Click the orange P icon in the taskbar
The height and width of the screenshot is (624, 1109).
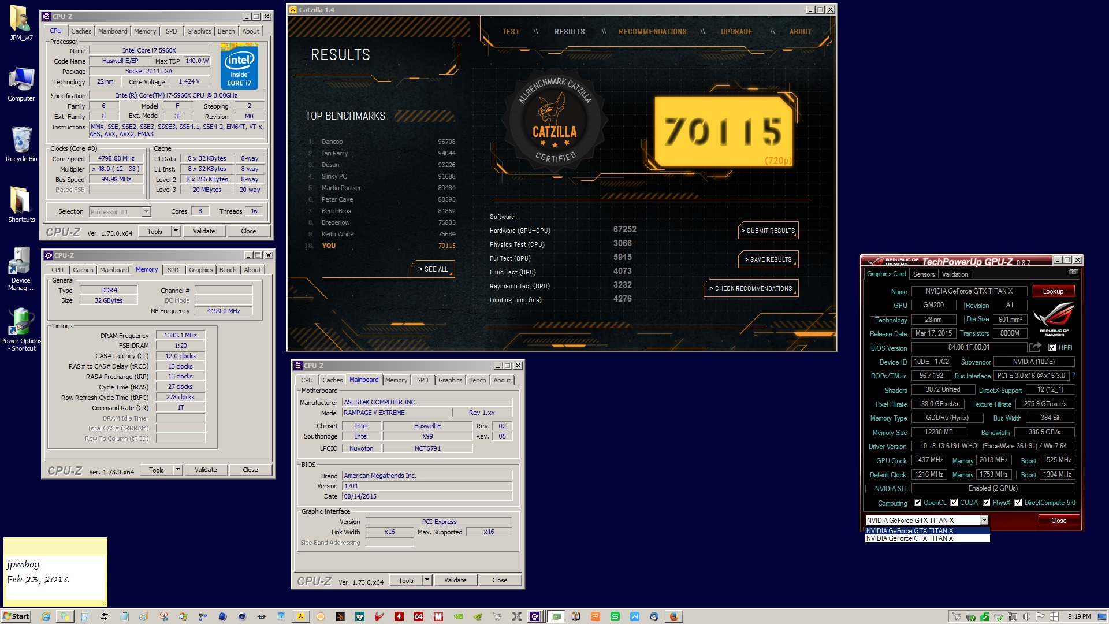(x=596, y=616)
